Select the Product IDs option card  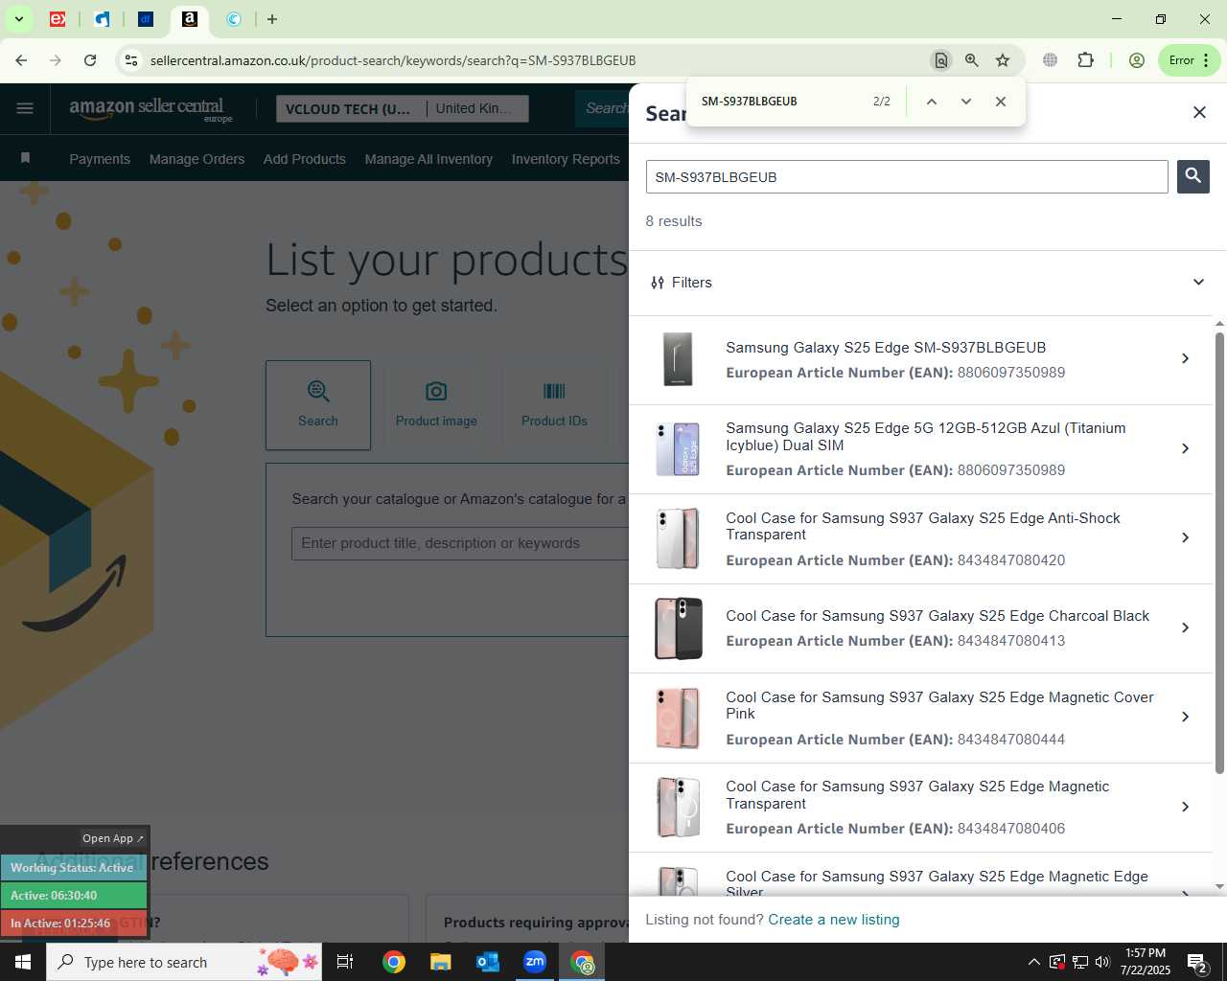[554, 405]
